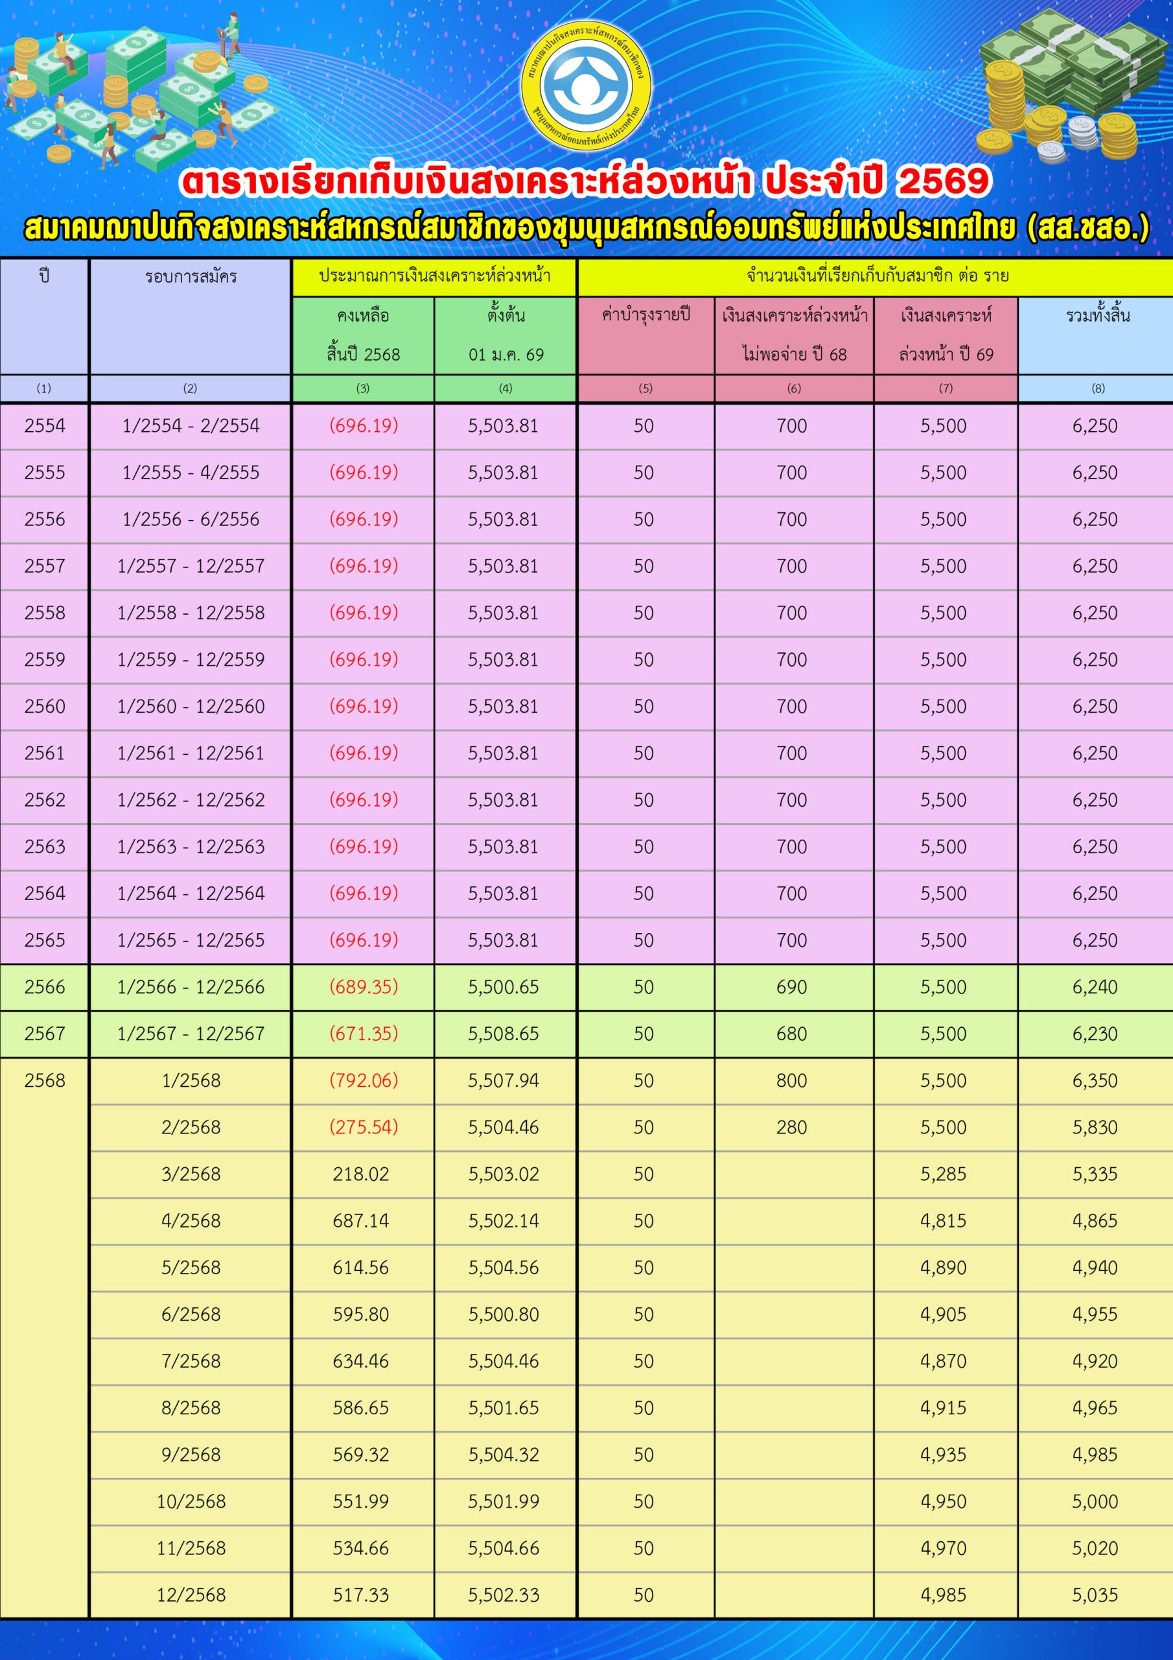Click the yellow association name subtitle

[x=585, y=228]
